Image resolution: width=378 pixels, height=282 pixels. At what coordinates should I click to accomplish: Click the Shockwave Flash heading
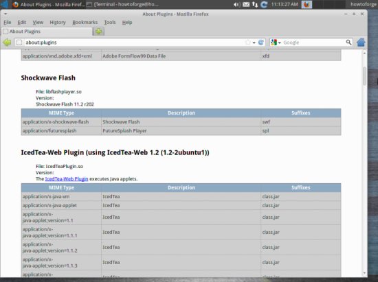pyautogui.click(x=48, y=78)
